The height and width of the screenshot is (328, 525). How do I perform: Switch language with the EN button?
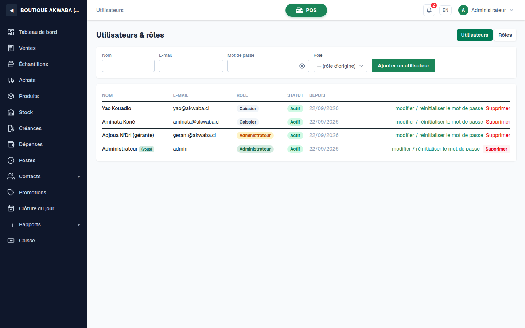[446, 10]
